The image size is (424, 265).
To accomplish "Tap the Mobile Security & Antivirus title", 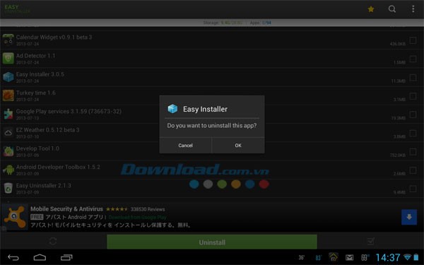I will tap(66, 208).
